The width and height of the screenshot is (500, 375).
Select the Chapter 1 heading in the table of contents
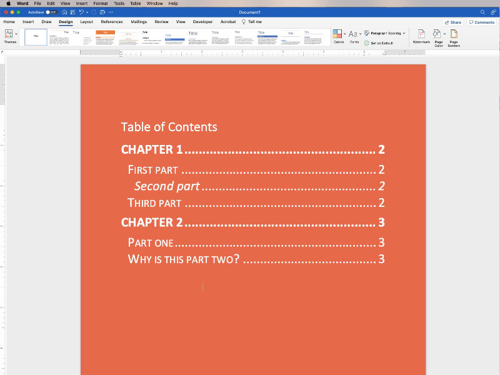click(152, 149)
